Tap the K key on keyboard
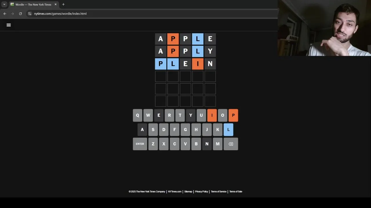 pyautogui.click(x=218, y=130)
